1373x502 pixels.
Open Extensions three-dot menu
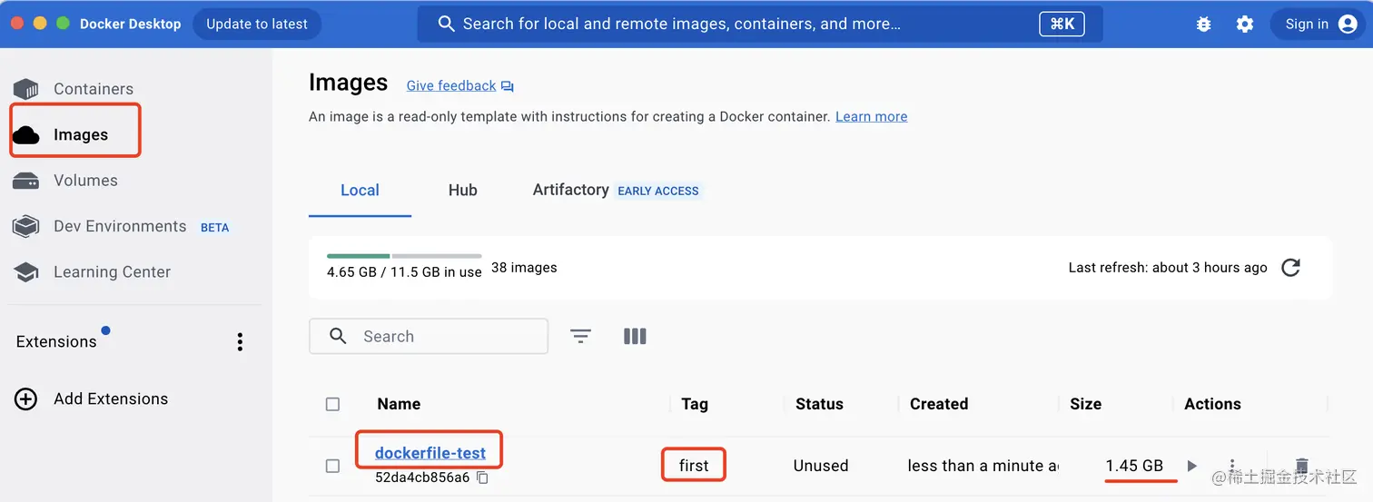pos(240,341)
